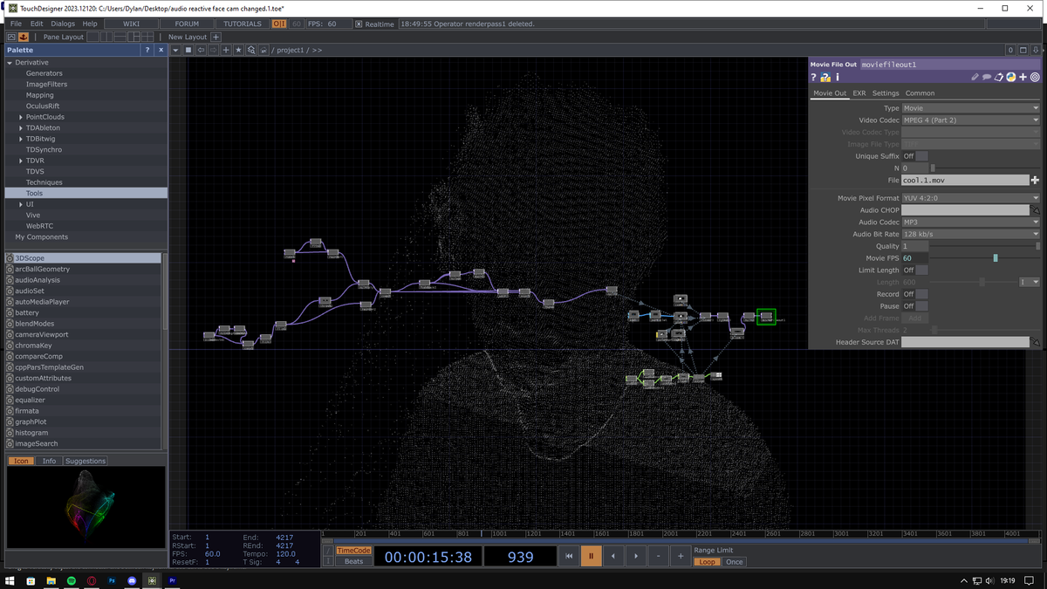
Task: Expand the PointClouds palette folder
Action: coord(21,117)
